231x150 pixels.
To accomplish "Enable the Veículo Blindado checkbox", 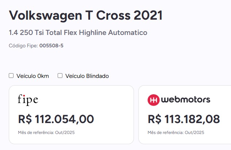I will click(60, 76).
